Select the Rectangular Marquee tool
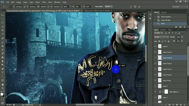Image resolution: width=189 pixels, height=106 pixels. tap(3, 19)
